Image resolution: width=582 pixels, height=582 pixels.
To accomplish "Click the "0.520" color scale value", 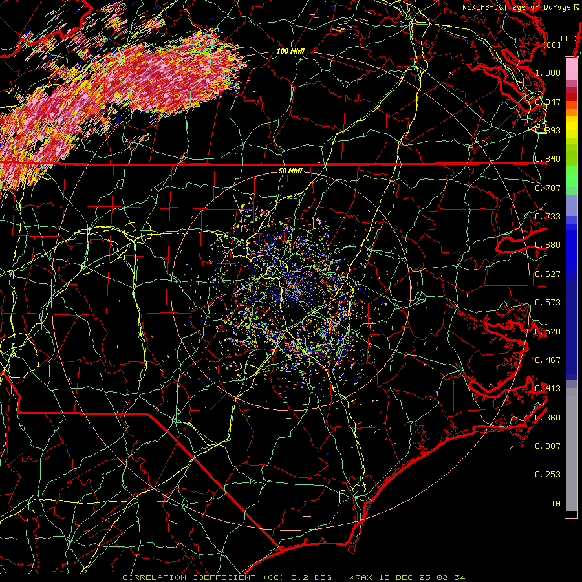I will pos(548,332).
